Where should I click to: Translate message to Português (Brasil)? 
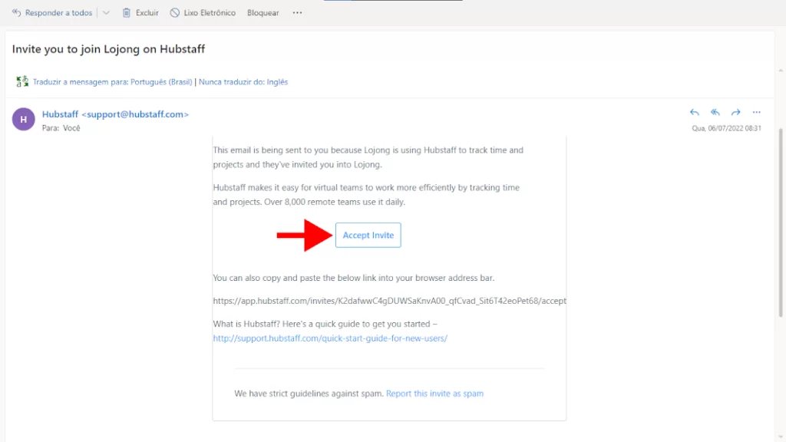(x=112, y=81)
